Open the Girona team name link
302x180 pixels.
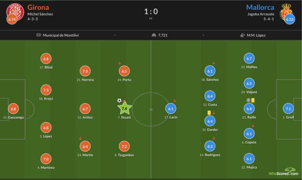pyautogui.click(x=38, y=7)
